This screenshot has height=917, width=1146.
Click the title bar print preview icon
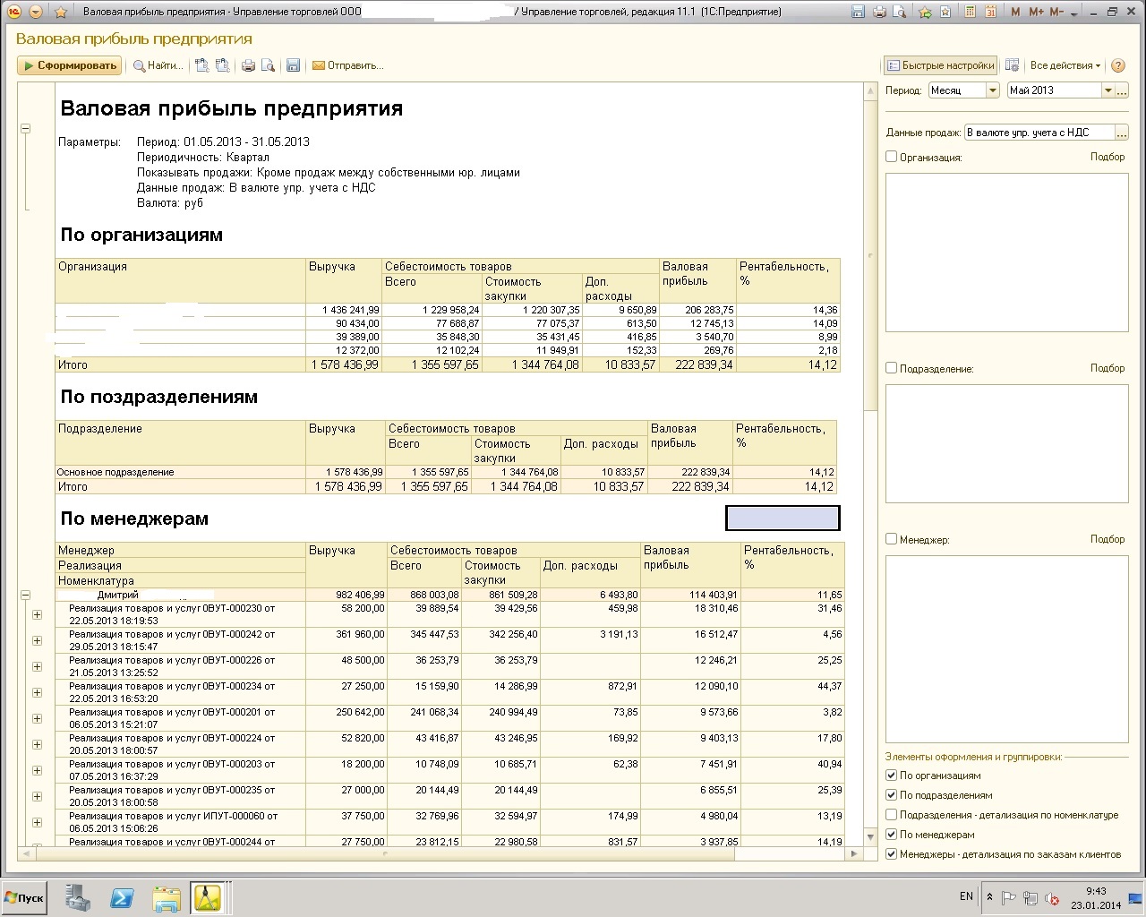(x=899, y=12)
